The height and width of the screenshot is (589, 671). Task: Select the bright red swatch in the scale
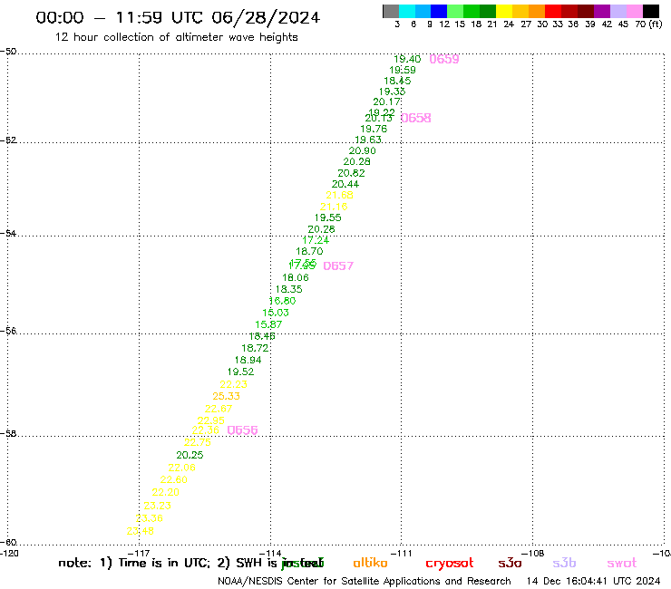point(553,11)
